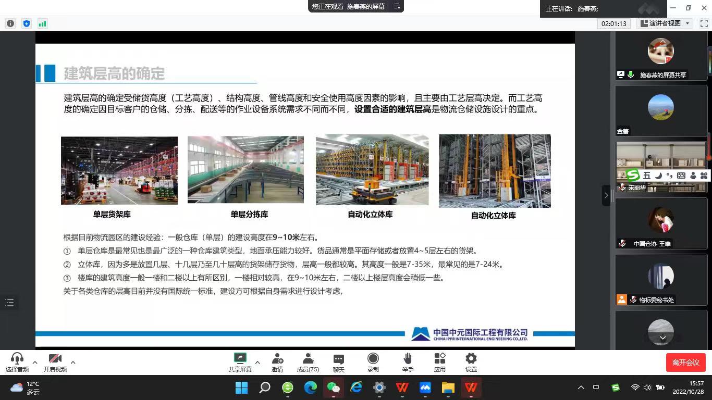Toggle fullscreen mode at top right
Screen dimensions: 712x400
tap(703, 23)
